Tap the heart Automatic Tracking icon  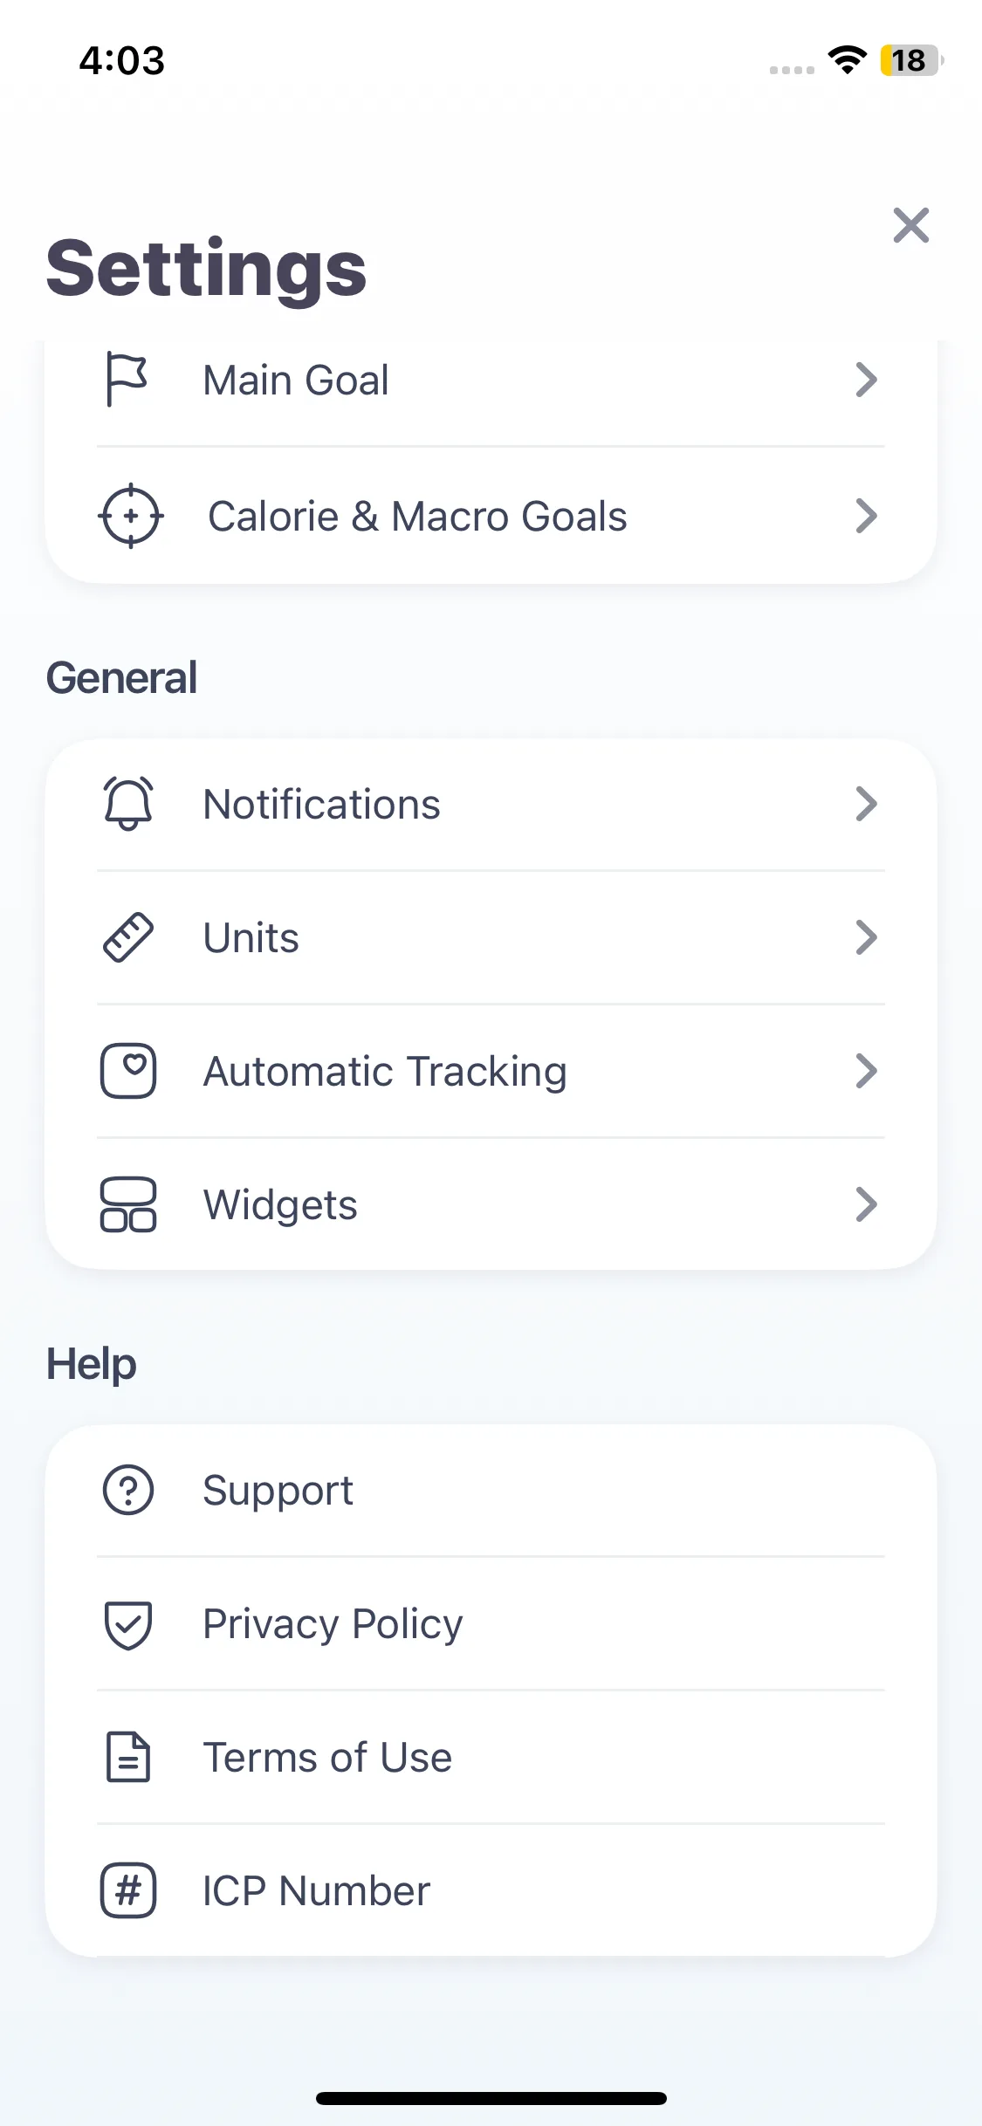(128, 1071)
